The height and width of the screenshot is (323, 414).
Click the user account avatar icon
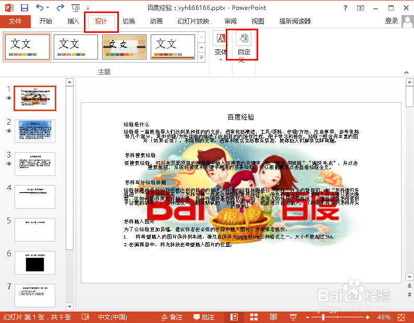tap(408, 21)
